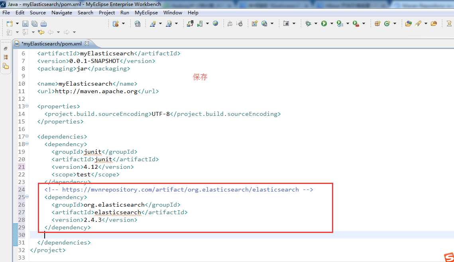Click the External Tools run icon
The height and width of the screenshot is (262, 454).
[356, 24]
